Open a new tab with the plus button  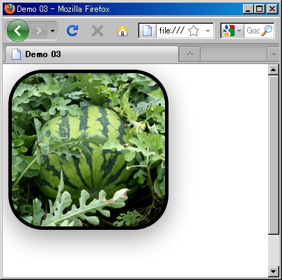pyautogui.click(x=190, y=54)
